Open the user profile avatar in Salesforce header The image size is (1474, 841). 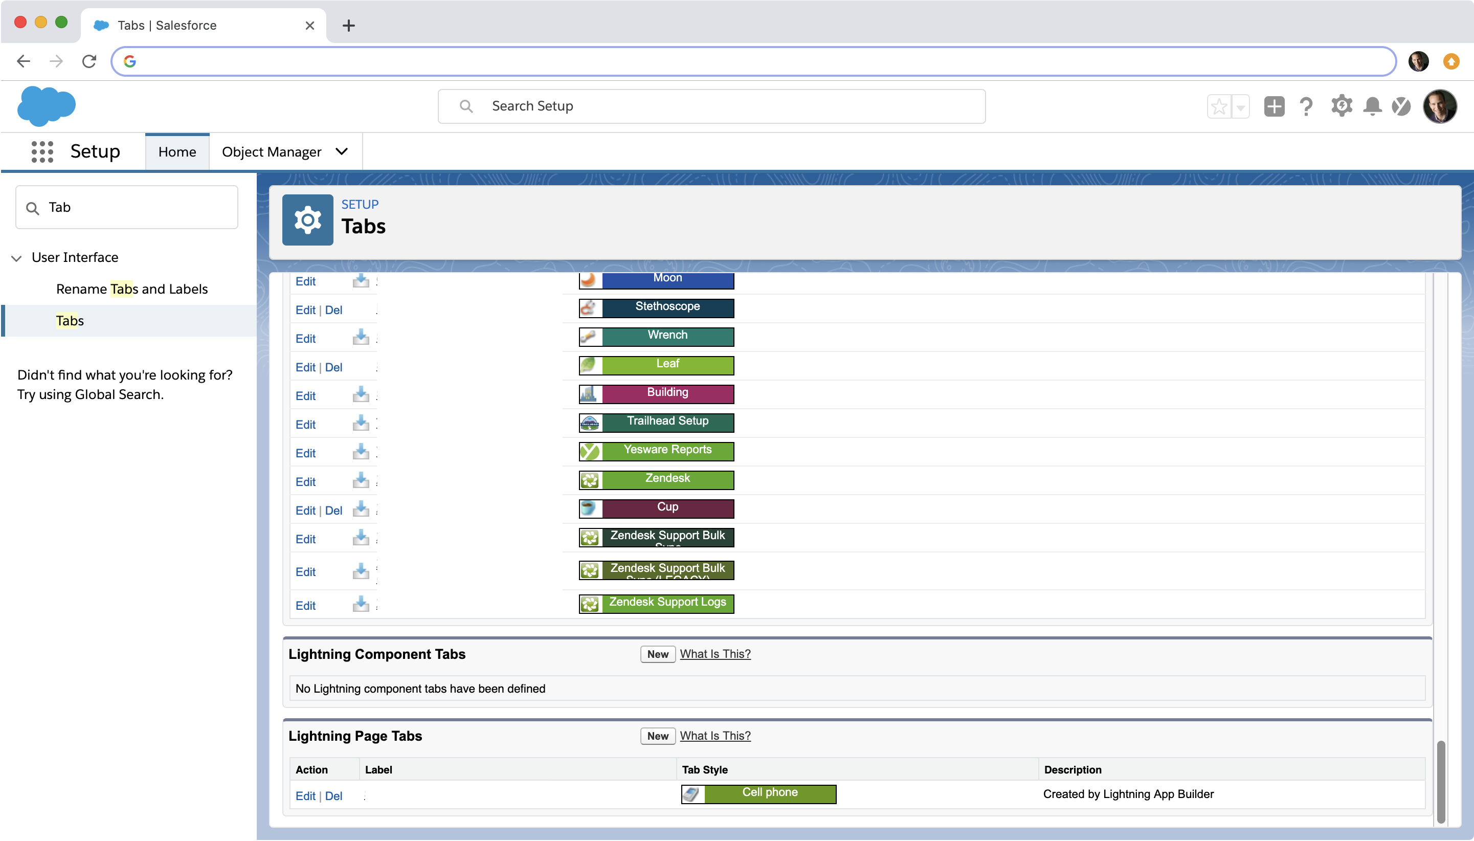(1439, 106)
